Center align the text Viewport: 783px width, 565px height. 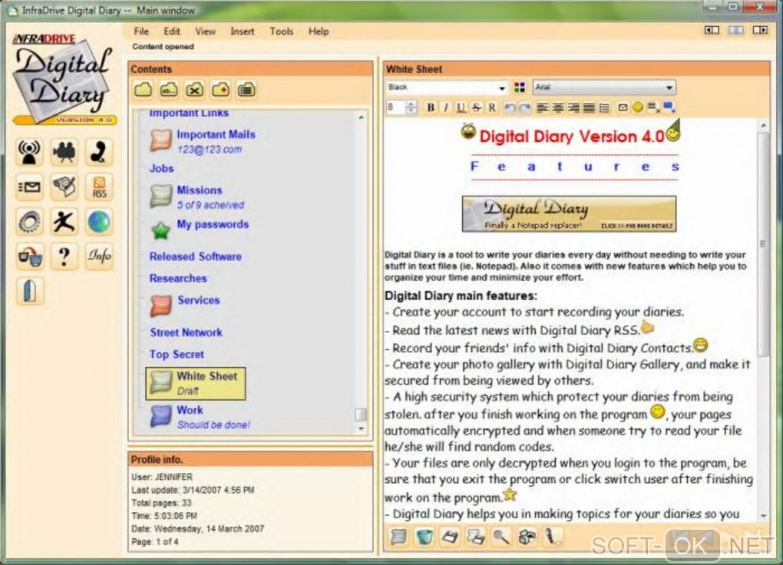point(558,107)
